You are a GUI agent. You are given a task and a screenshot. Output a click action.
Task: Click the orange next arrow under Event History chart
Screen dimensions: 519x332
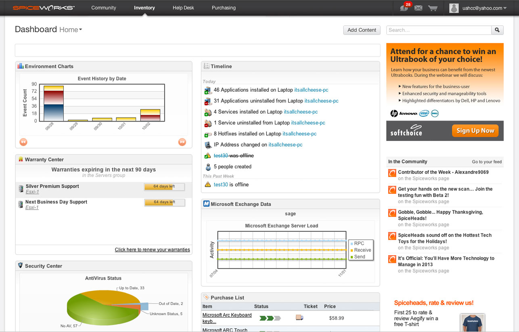click(182, 142)
